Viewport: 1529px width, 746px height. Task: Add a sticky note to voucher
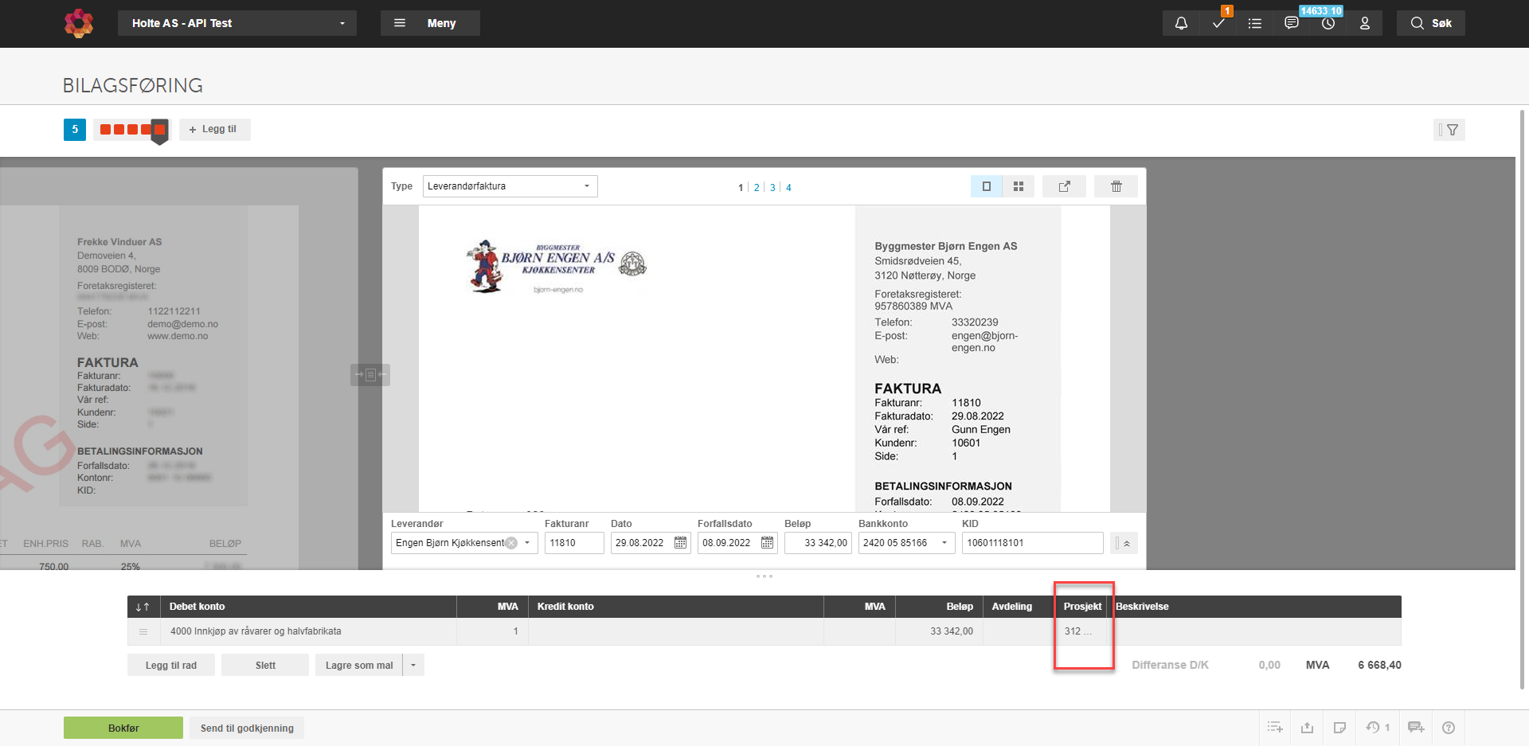1339,728
